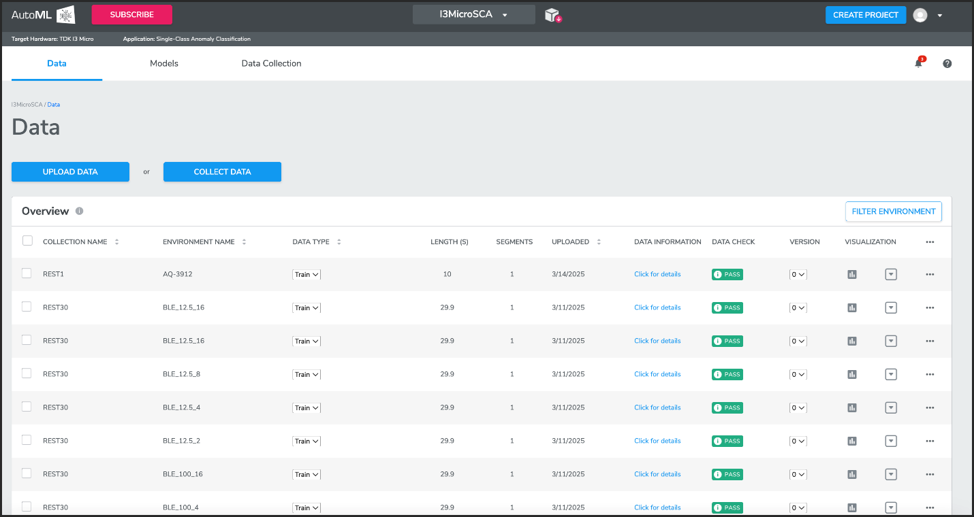Open visualization chart for AQ-3912 row

click(851, 274)
